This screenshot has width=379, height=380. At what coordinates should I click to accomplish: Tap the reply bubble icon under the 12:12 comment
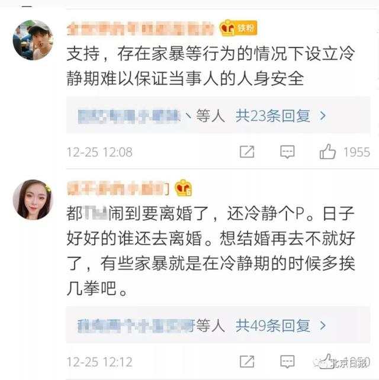(287, 361)
